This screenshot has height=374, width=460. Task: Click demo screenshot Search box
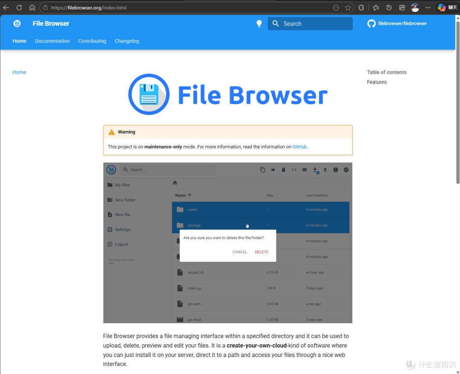[168, 170]
